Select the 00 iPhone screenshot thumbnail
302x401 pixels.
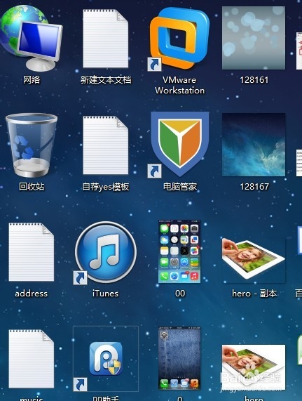(179, 251)
